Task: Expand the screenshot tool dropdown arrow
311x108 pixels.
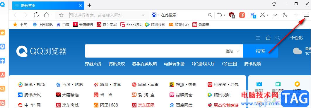Action: click(x=267, y=15)
